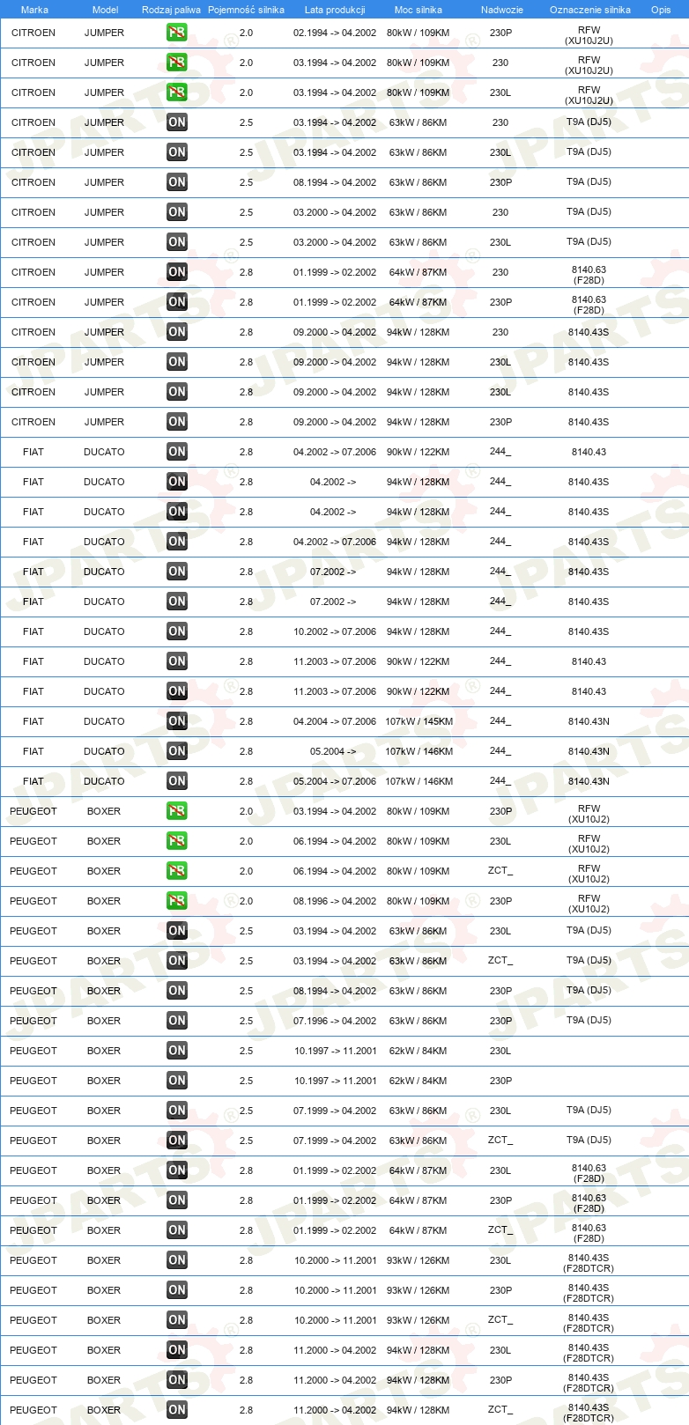Image resolution: width=689 pixels, height=1425 pixels.
Task: Click T9A (DJ5) code in Citroen 2.5 03.1994 230 row
Action: click(x=589, y=122)
